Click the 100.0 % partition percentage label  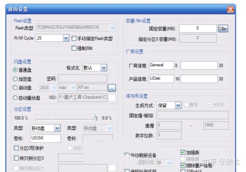coord(21,118)
